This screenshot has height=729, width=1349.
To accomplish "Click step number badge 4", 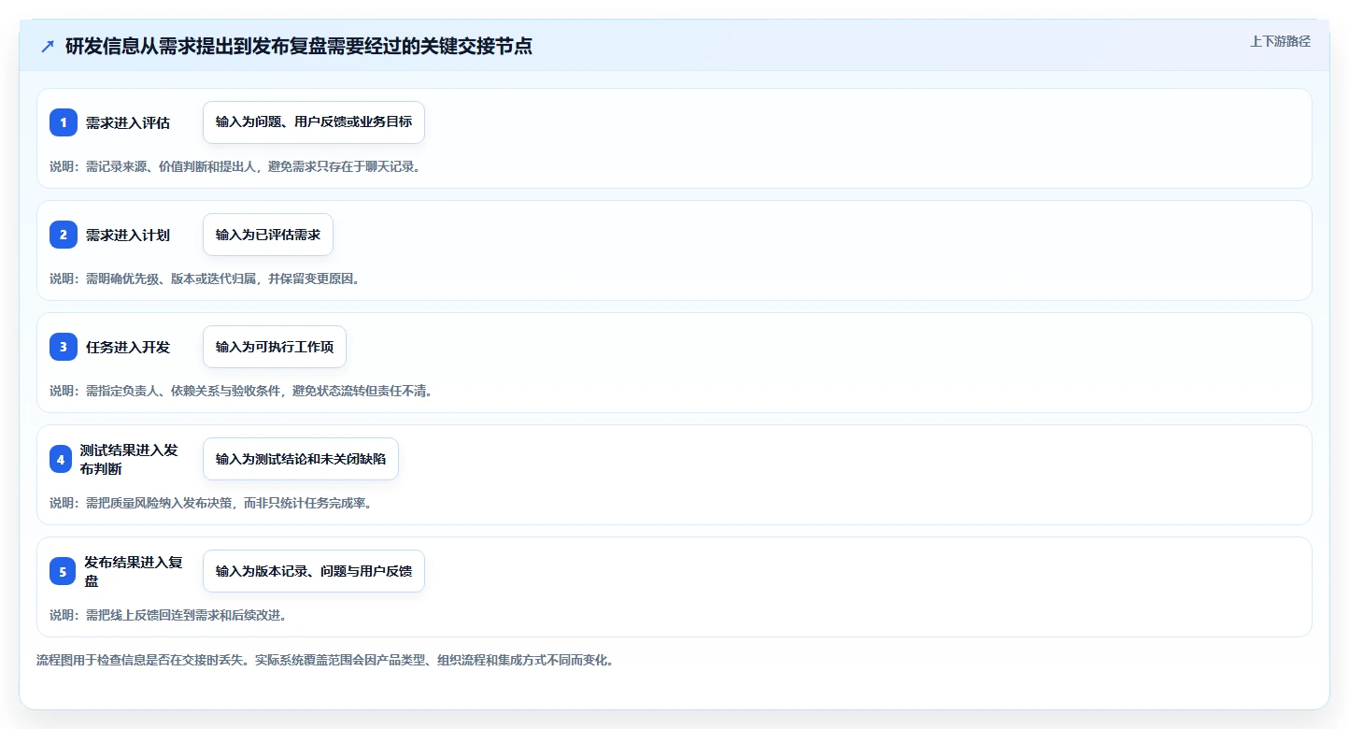I will point(61,459).
